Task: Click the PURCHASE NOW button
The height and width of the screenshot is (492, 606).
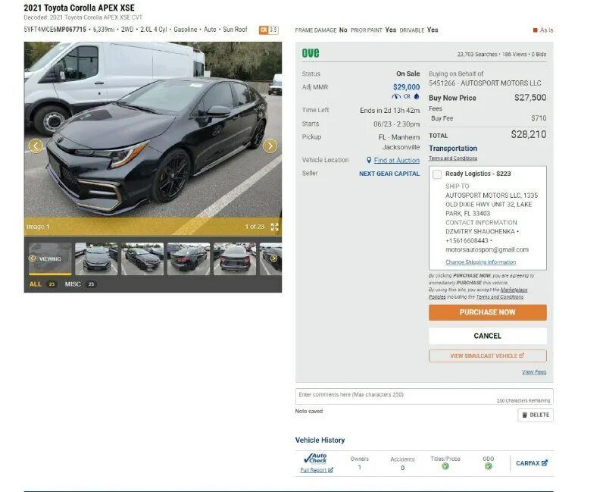Action: [x=488, y=312]
